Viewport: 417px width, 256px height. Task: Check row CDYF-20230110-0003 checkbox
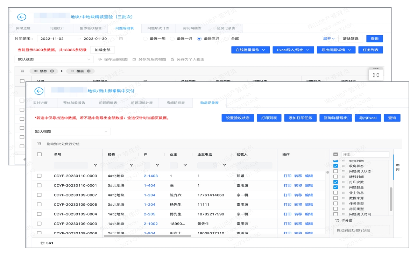click(40, 176)
